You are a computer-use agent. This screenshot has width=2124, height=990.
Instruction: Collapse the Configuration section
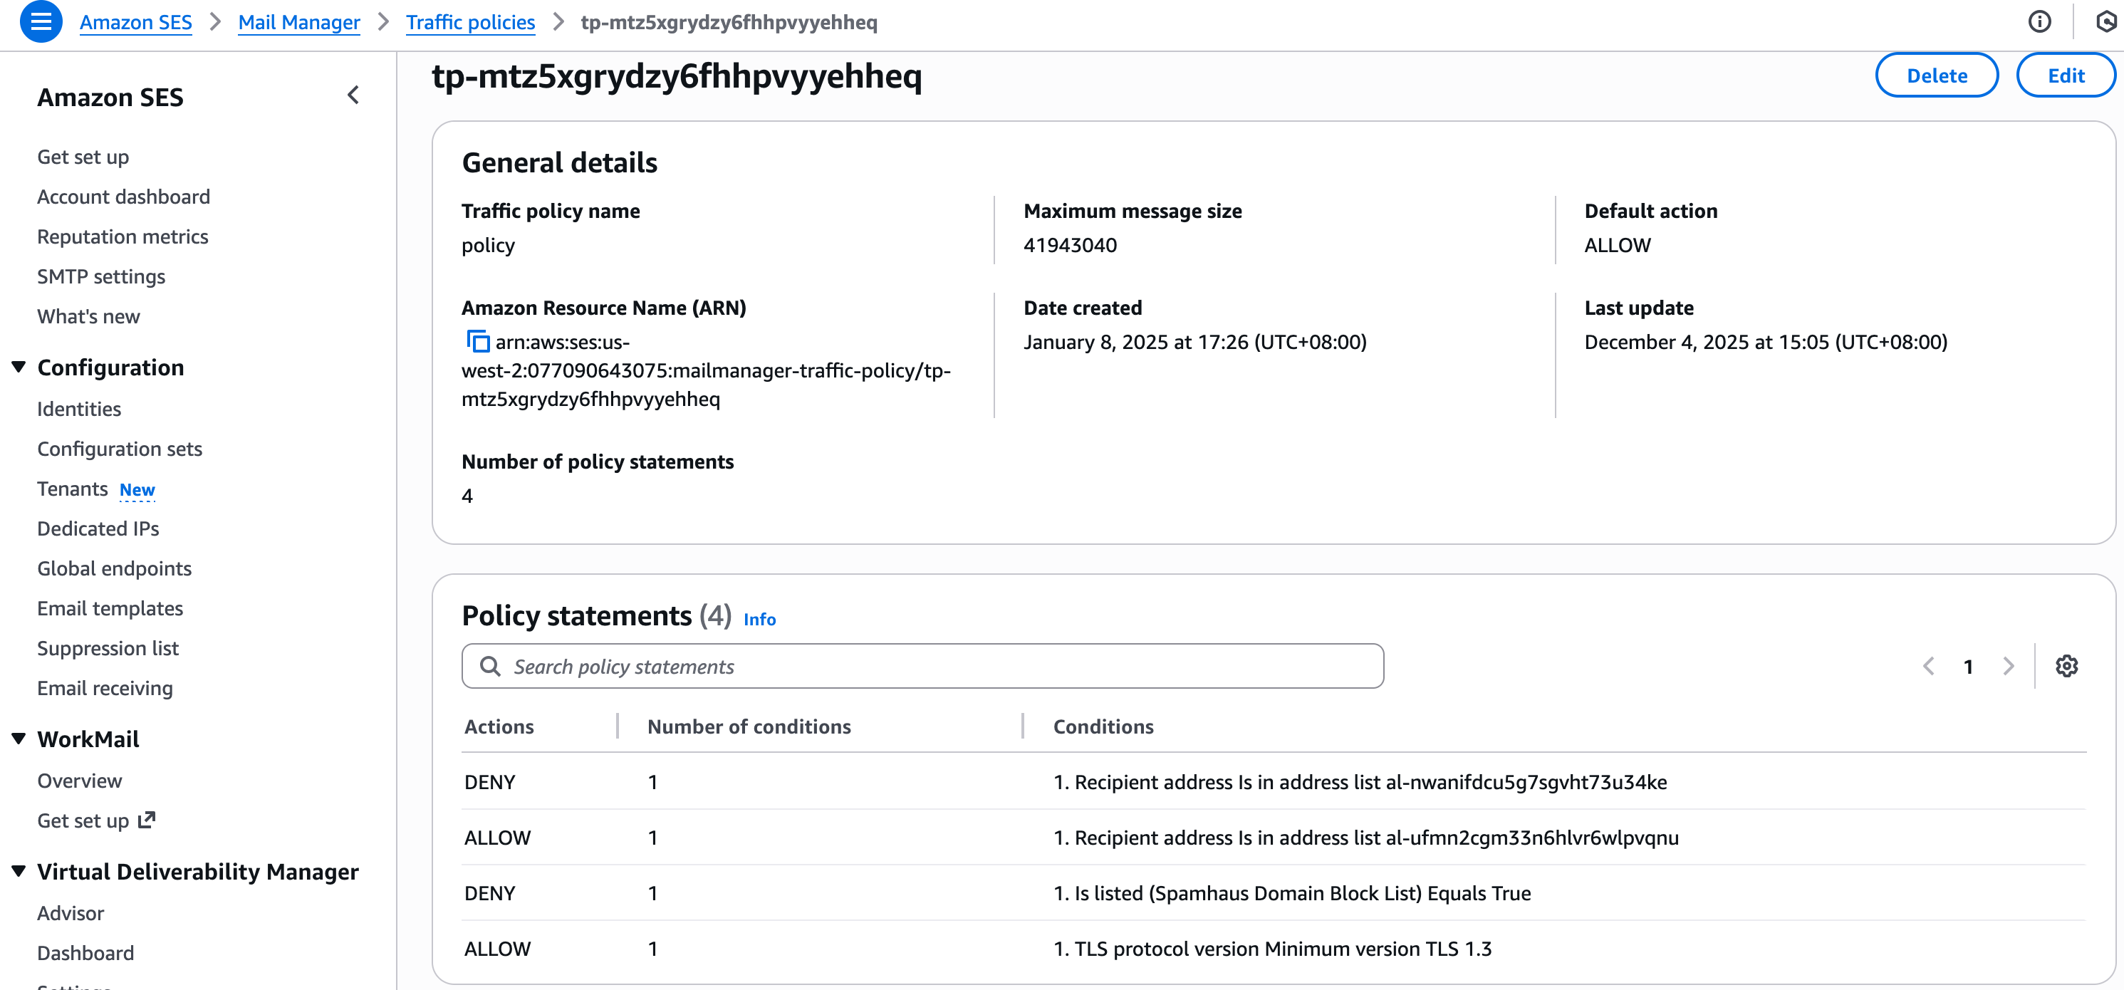tap(19, 367)
